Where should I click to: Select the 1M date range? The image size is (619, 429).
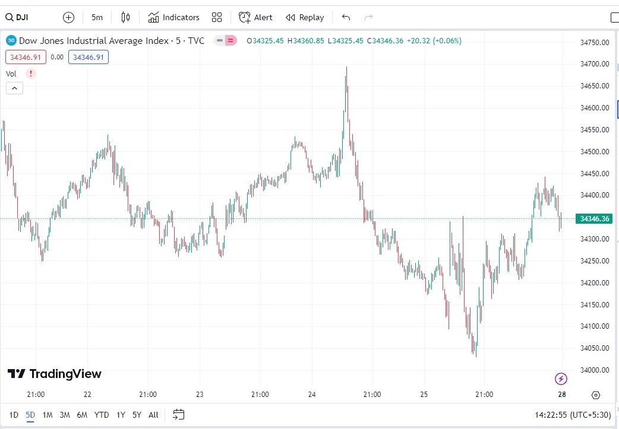tap(48, 415)
